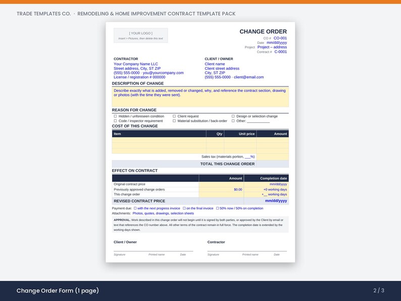Click REVISED CONTRACT PRICE label

(139, 201)
